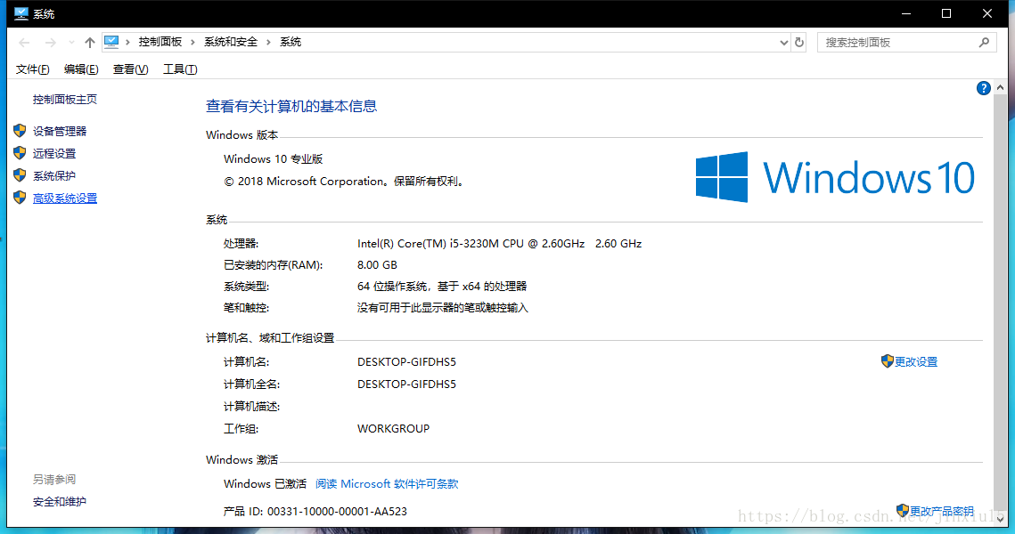Open the 工具(T) menu
Screen dimensions: 1015x534
pos(179,69)
